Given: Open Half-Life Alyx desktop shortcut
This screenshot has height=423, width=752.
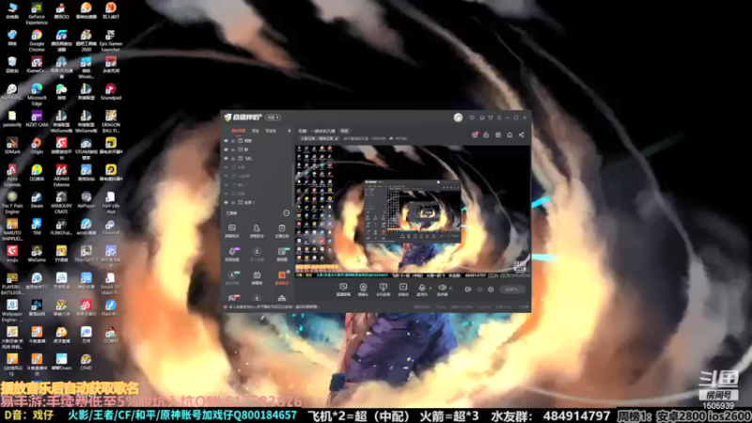Looking at the screenshot, I should pyautogui.click(x=111, y=202).
